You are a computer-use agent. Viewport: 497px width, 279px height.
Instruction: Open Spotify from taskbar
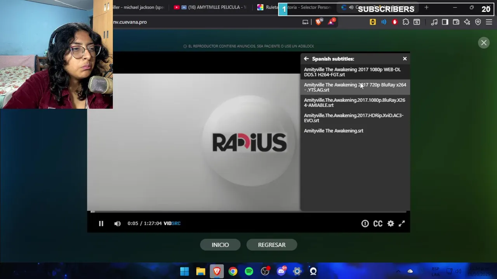(249, 271)
